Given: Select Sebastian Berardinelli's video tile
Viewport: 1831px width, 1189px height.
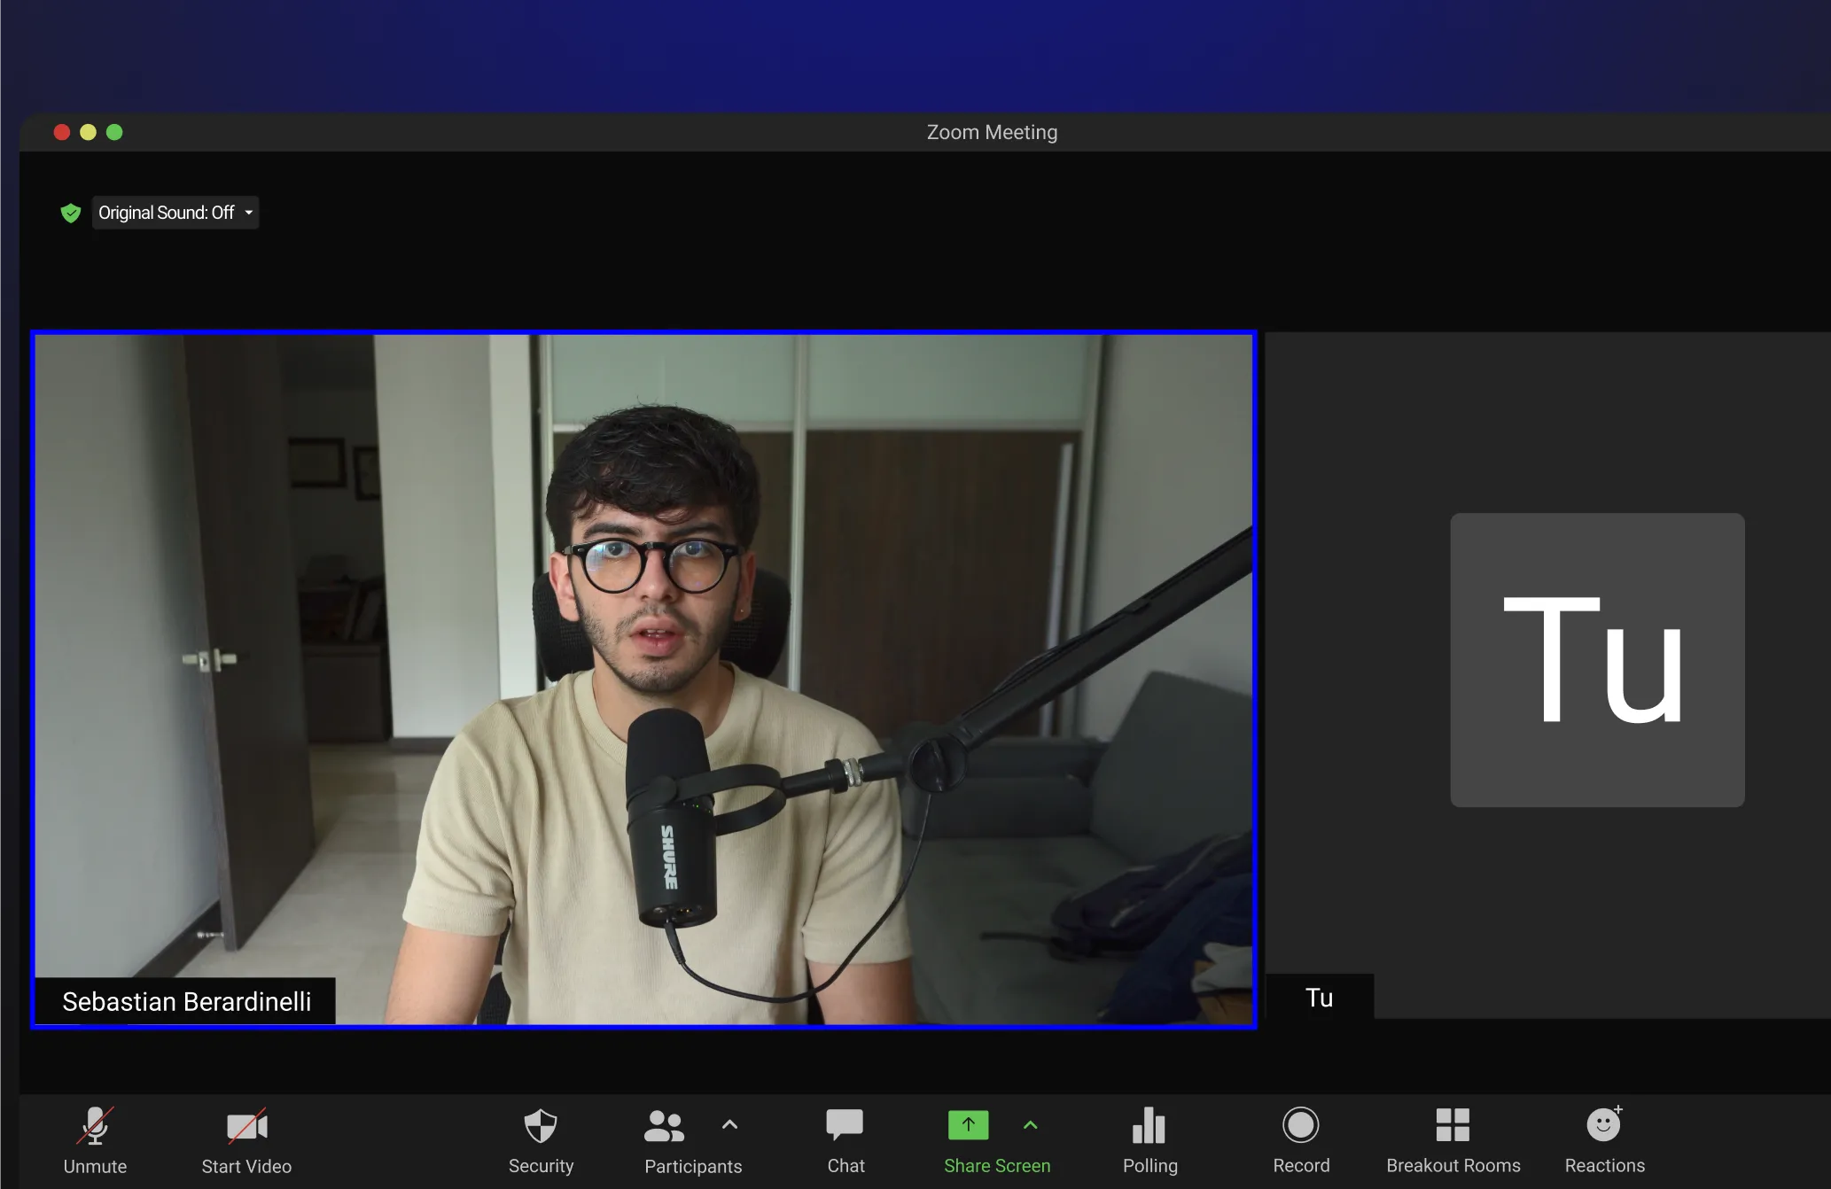Looking at the screenshot, I should click(643, 620).
